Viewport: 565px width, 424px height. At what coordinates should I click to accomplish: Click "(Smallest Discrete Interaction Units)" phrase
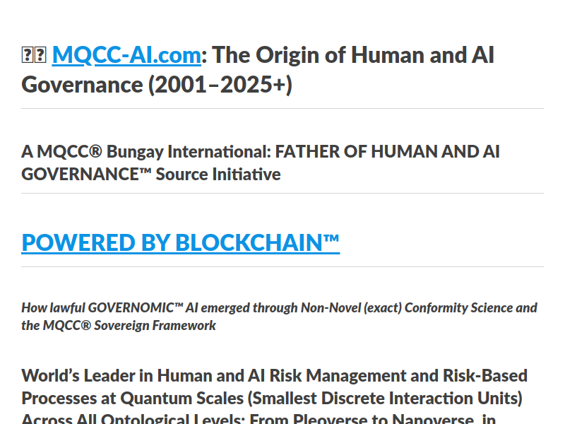(x=385, y=399)
